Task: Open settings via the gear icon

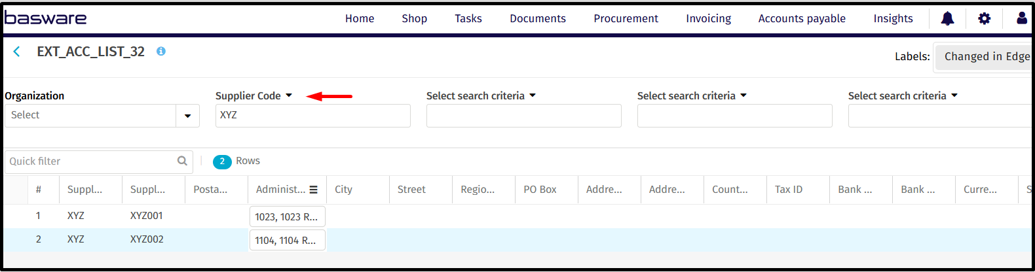Action: click(984, 18)
